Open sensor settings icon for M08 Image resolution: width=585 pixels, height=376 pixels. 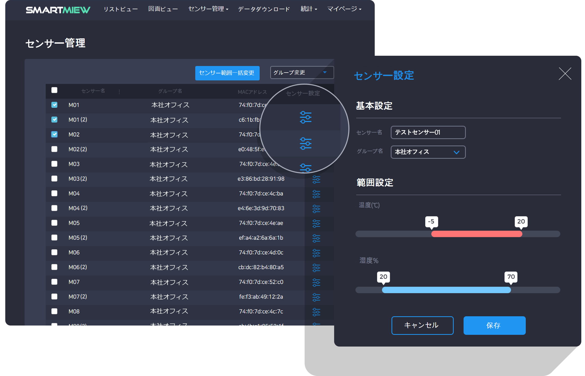click(x=316, y=312)
